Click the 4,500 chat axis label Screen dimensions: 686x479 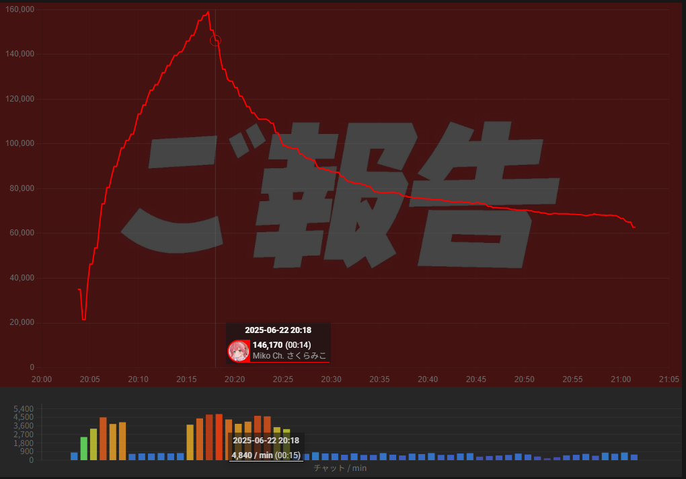coord(24,417)
